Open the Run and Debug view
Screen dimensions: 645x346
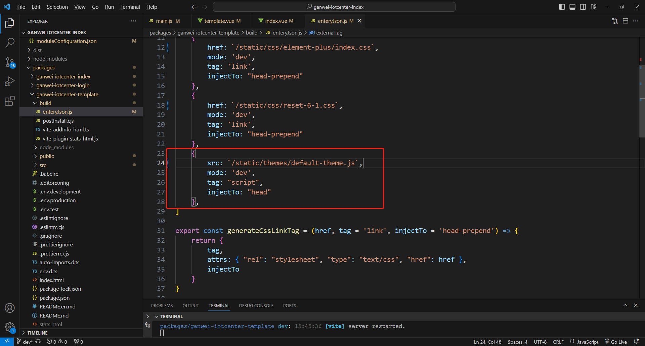click(10, 81)
